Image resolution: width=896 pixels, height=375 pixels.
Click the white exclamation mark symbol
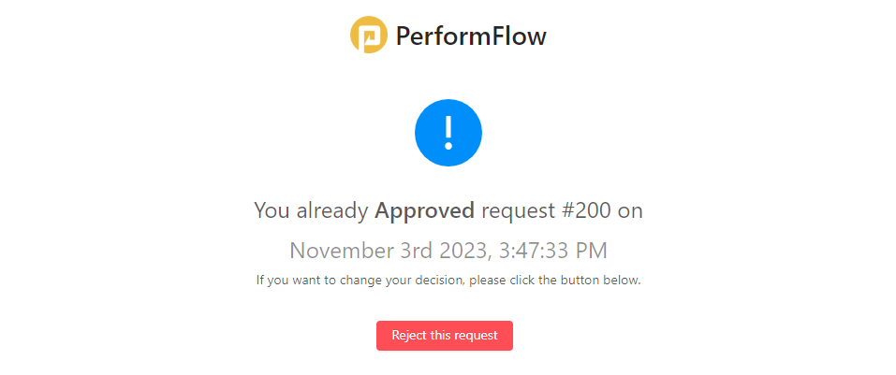pyautogui.click(x=448, y=133)
